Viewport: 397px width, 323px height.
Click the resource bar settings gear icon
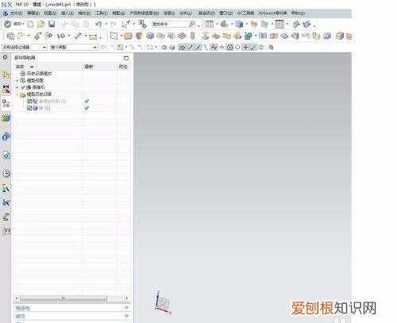(5, 57)
